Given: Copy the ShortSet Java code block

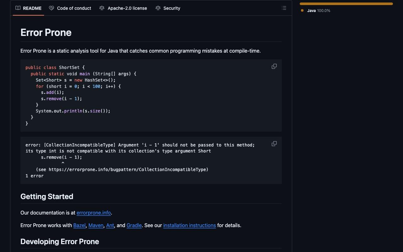Looking at the screenshot, I should point(274,66).
